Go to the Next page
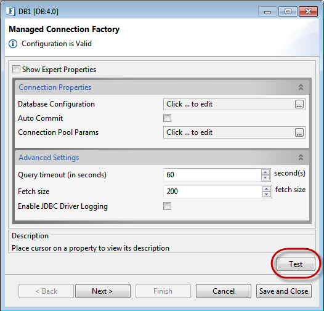The height and width of the screenshot is (311, 324). (103, 291)
